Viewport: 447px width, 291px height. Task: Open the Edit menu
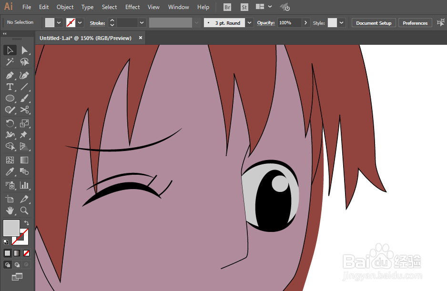[x=44, y=7]
